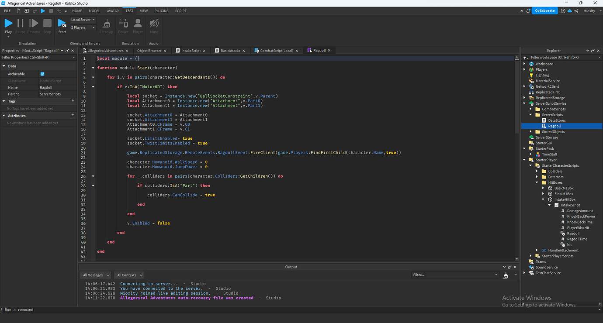The image size is (603, 323).
Task: Click the Start local server icon
Action: pyautogui.click(x=62, y=25)
